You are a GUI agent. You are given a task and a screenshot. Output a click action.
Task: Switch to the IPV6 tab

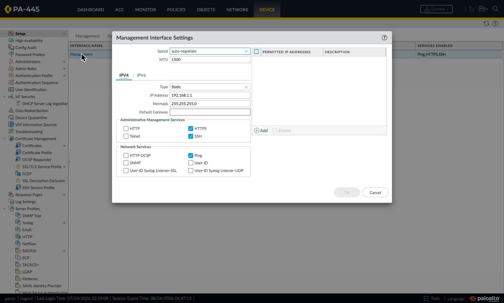pos(141,75)
